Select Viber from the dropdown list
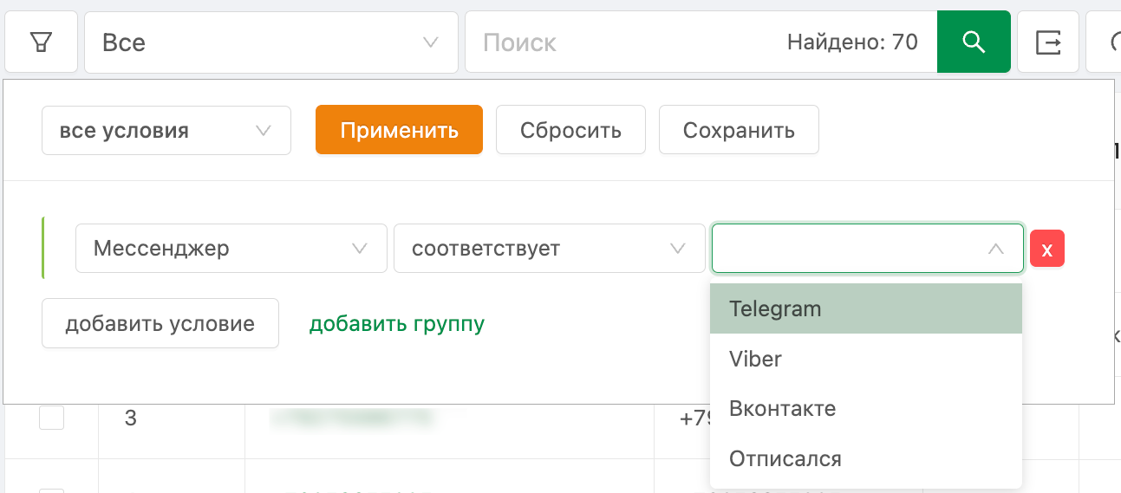The image size is (1121, 493). (x=866, y=359)
